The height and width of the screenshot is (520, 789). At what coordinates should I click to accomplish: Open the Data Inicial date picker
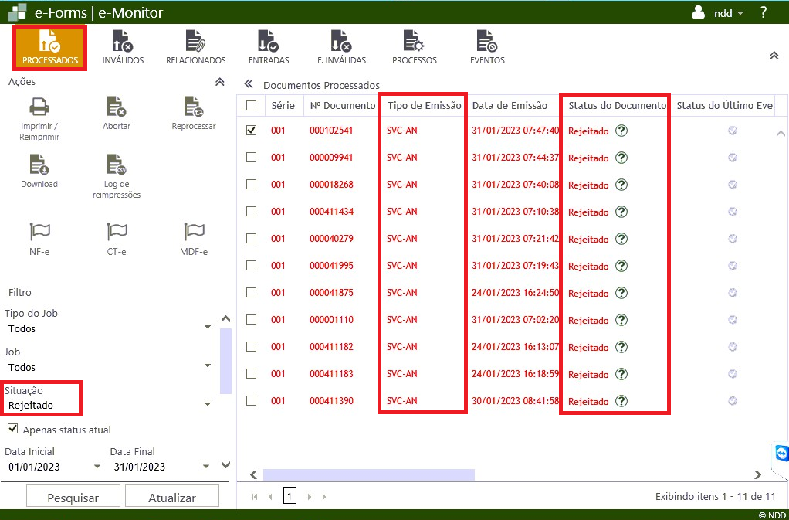click(x=97, y=467)
